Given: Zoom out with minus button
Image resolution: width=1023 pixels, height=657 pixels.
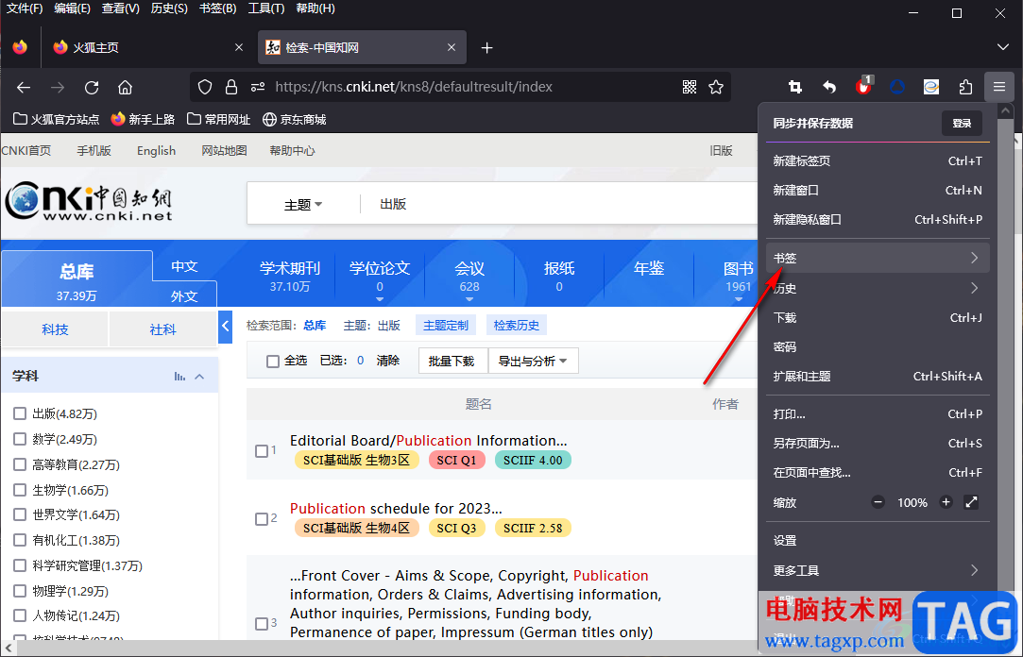Looking at the screenshot, I should (x=878, y=502).
